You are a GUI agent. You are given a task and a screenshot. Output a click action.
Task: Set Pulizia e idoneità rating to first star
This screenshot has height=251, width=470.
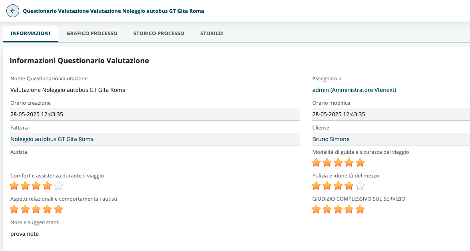[x=316, y=186]
